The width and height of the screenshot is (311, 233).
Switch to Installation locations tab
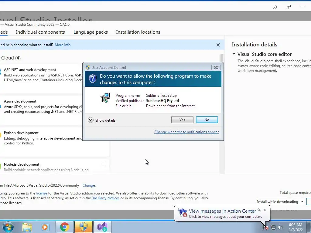pyautogui.click(x=138, y=32)
